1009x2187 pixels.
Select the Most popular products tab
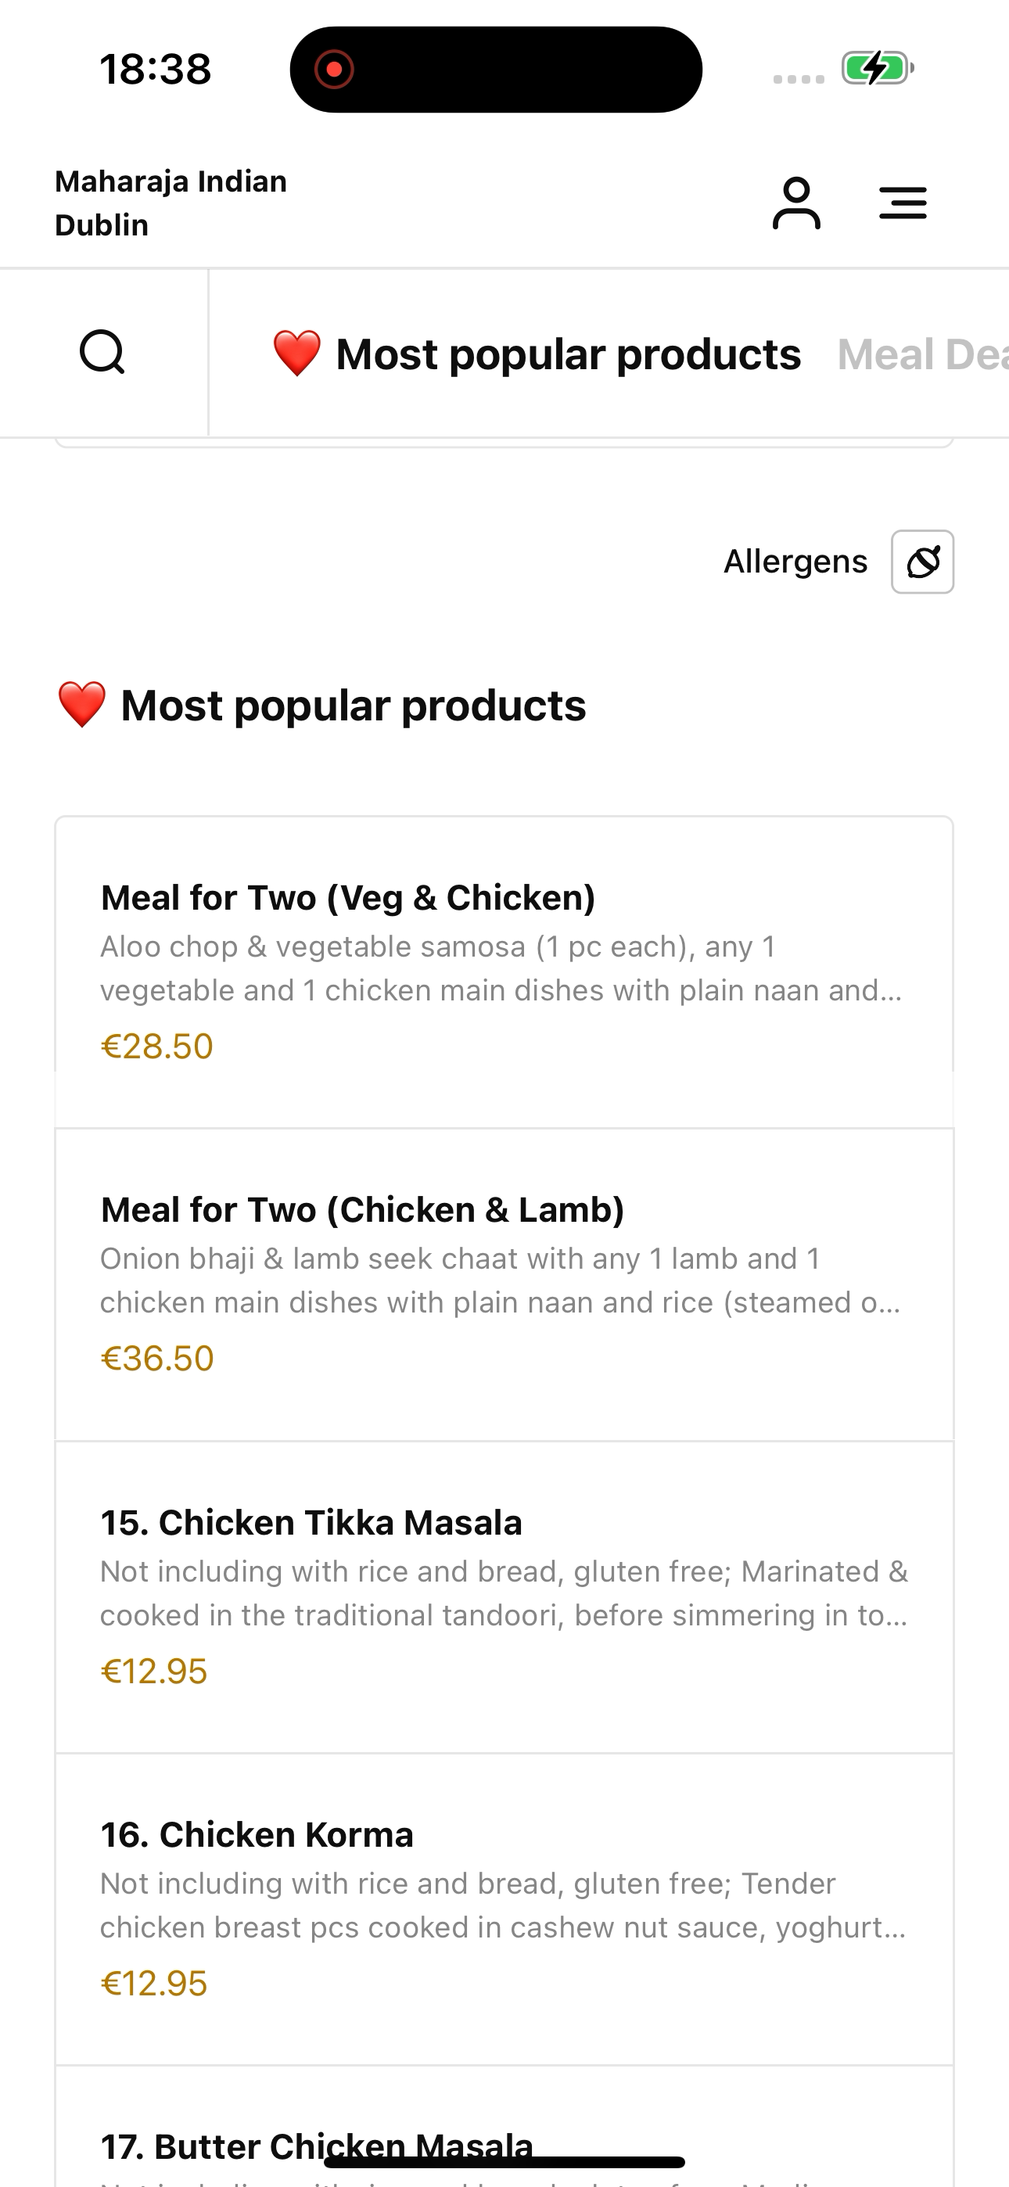[x=536, y=354]
